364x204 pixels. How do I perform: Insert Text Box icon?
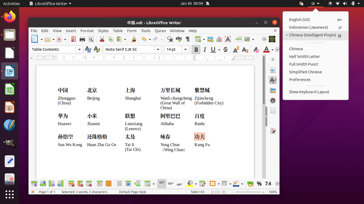228,39
